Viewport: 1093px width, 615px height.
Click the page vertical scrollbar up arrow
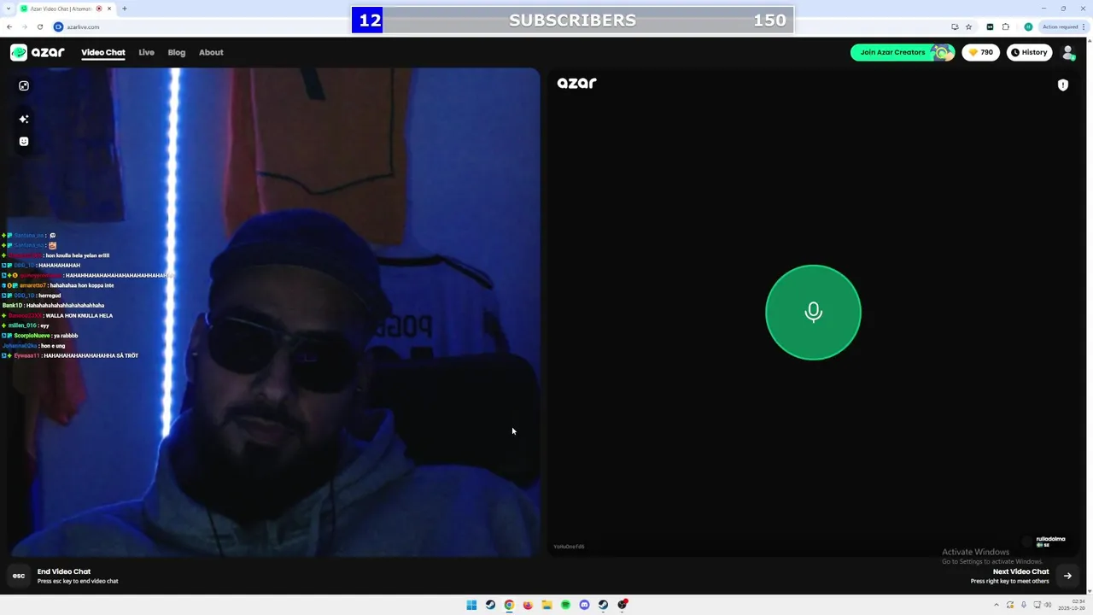(1089, 41)
